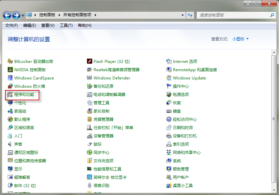Open the 帮助(H) menu
The image size is (279, 195).
85,25
